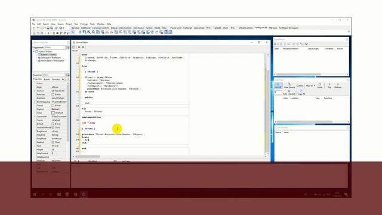Screen dimensions: 382x215
Task: Click the last icon in Breakpoints toolbar
Action: pyautogui.click(x=306, y=44)
